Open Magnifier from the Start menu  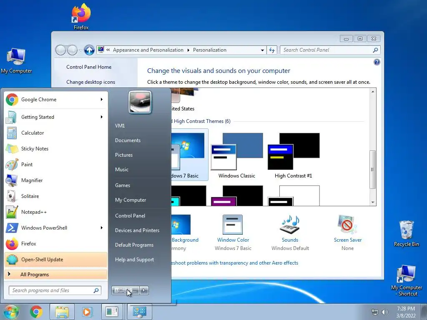(x=56, y=180)
